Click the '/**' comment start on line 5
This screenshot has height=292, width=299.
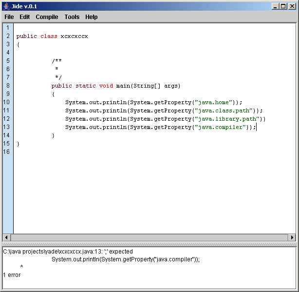56,61
